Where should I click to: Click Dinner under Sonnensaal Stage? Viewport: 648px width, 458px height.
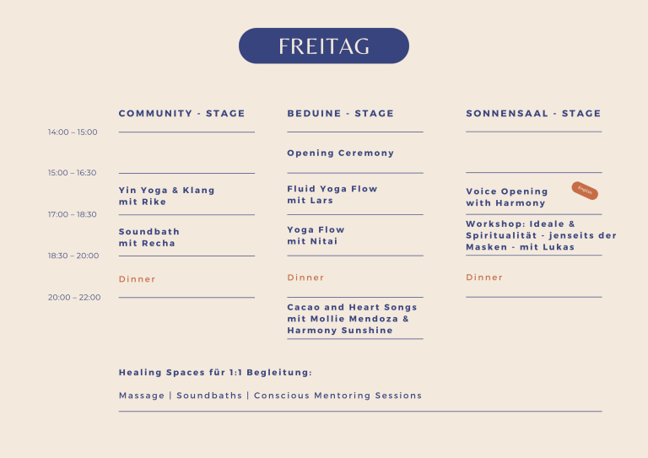click(x=484, y=277)
